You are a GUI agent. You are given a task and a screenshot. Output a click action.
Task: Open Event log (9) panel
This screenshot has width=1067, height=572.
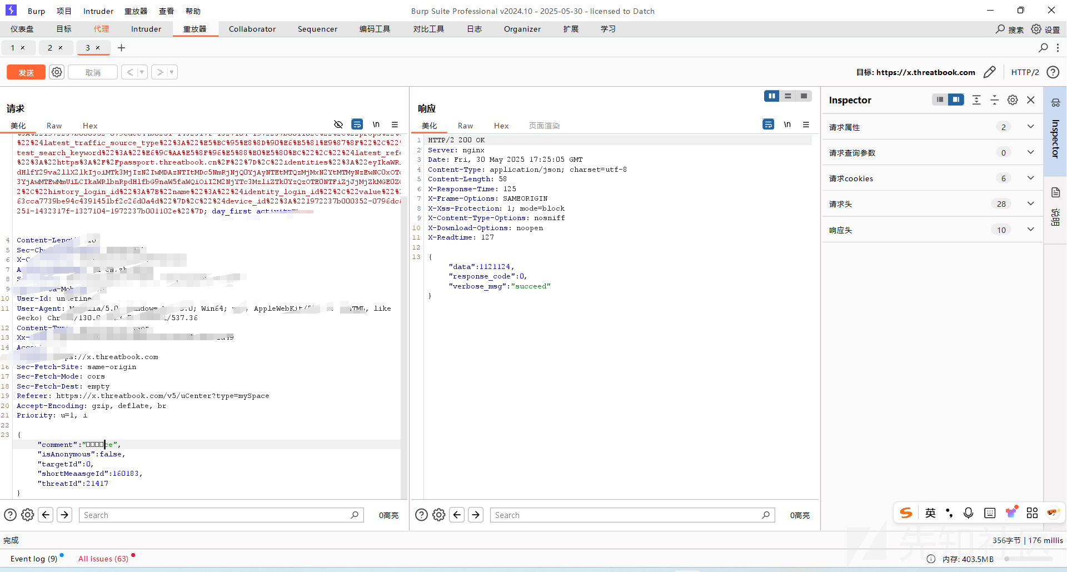click(x=34, y=559)
